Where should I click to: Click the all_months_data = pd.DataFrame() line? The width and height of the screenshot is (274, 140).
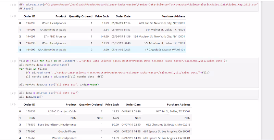(x=44, y=65)
